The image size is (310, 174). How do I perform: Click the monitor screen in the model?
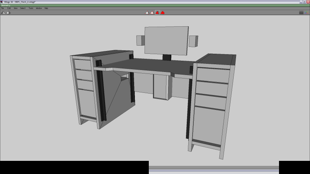166,40
